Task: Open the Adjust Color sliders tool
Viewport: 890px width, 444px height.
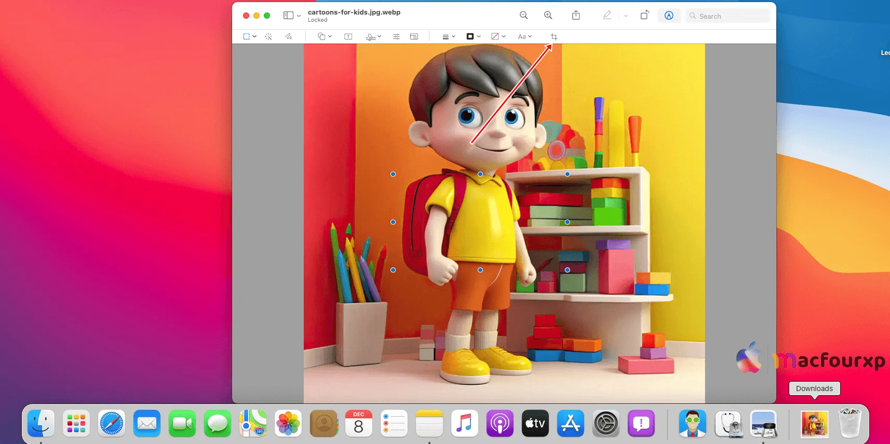Action: (396, 36)
